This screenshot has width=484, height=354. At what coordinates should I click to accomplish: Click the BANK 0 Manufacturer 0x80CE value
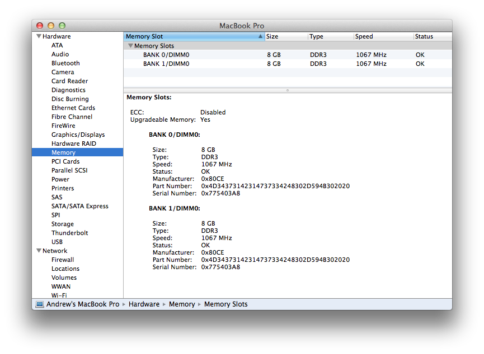click(x=213, y=179)
